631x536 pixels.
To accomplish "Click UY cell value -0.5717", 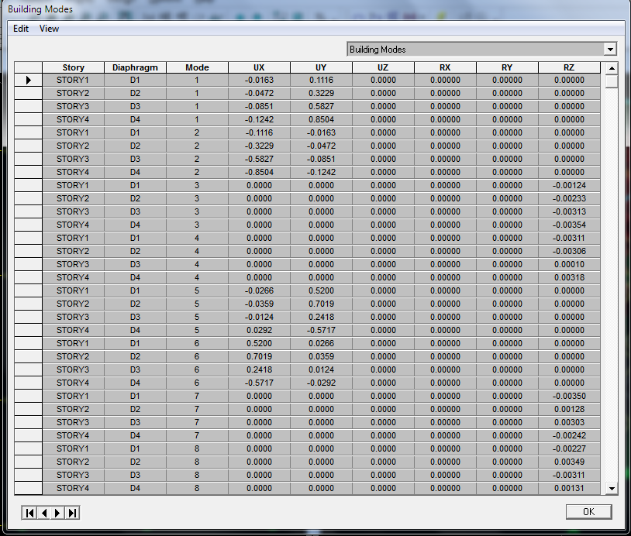I will [x=321, y=330].
